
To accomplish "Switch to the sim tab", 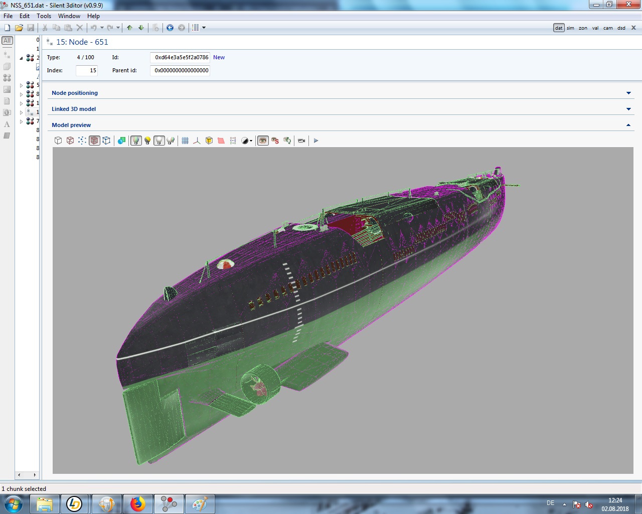I will coord(570,28).
